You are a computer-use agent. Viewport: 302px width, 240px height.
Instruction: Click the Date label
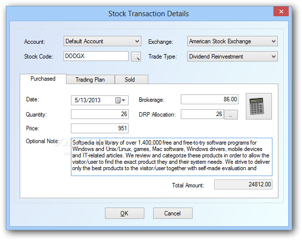[x=33, y=99]
